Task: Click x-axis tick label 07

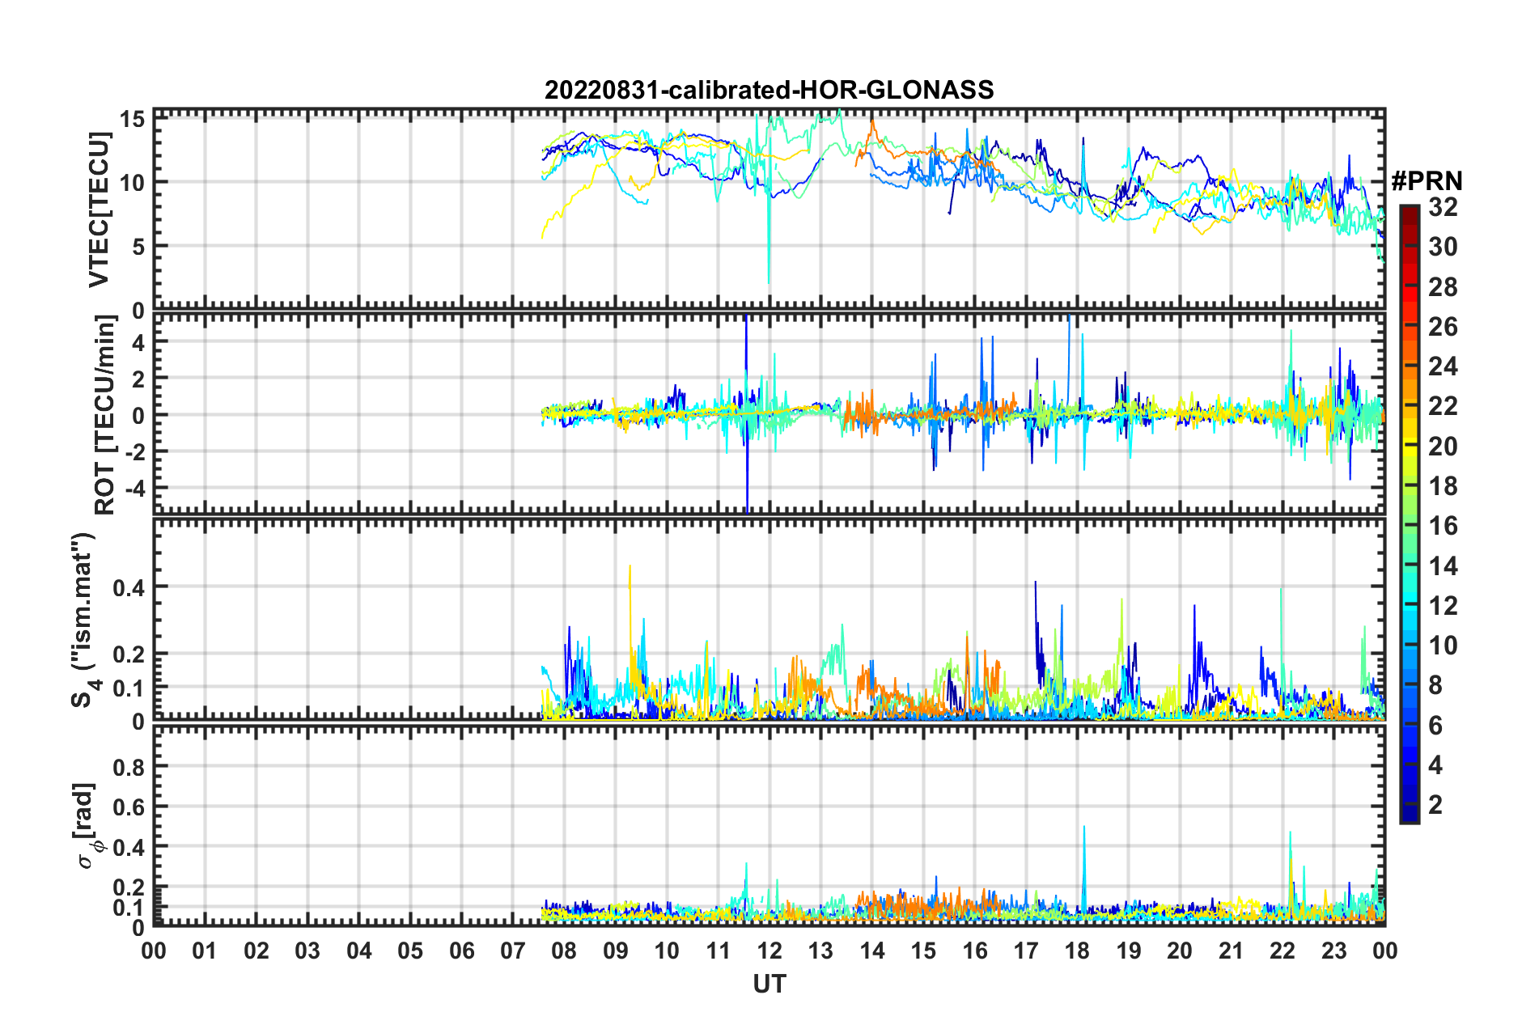Action: [x=513, y=951]
